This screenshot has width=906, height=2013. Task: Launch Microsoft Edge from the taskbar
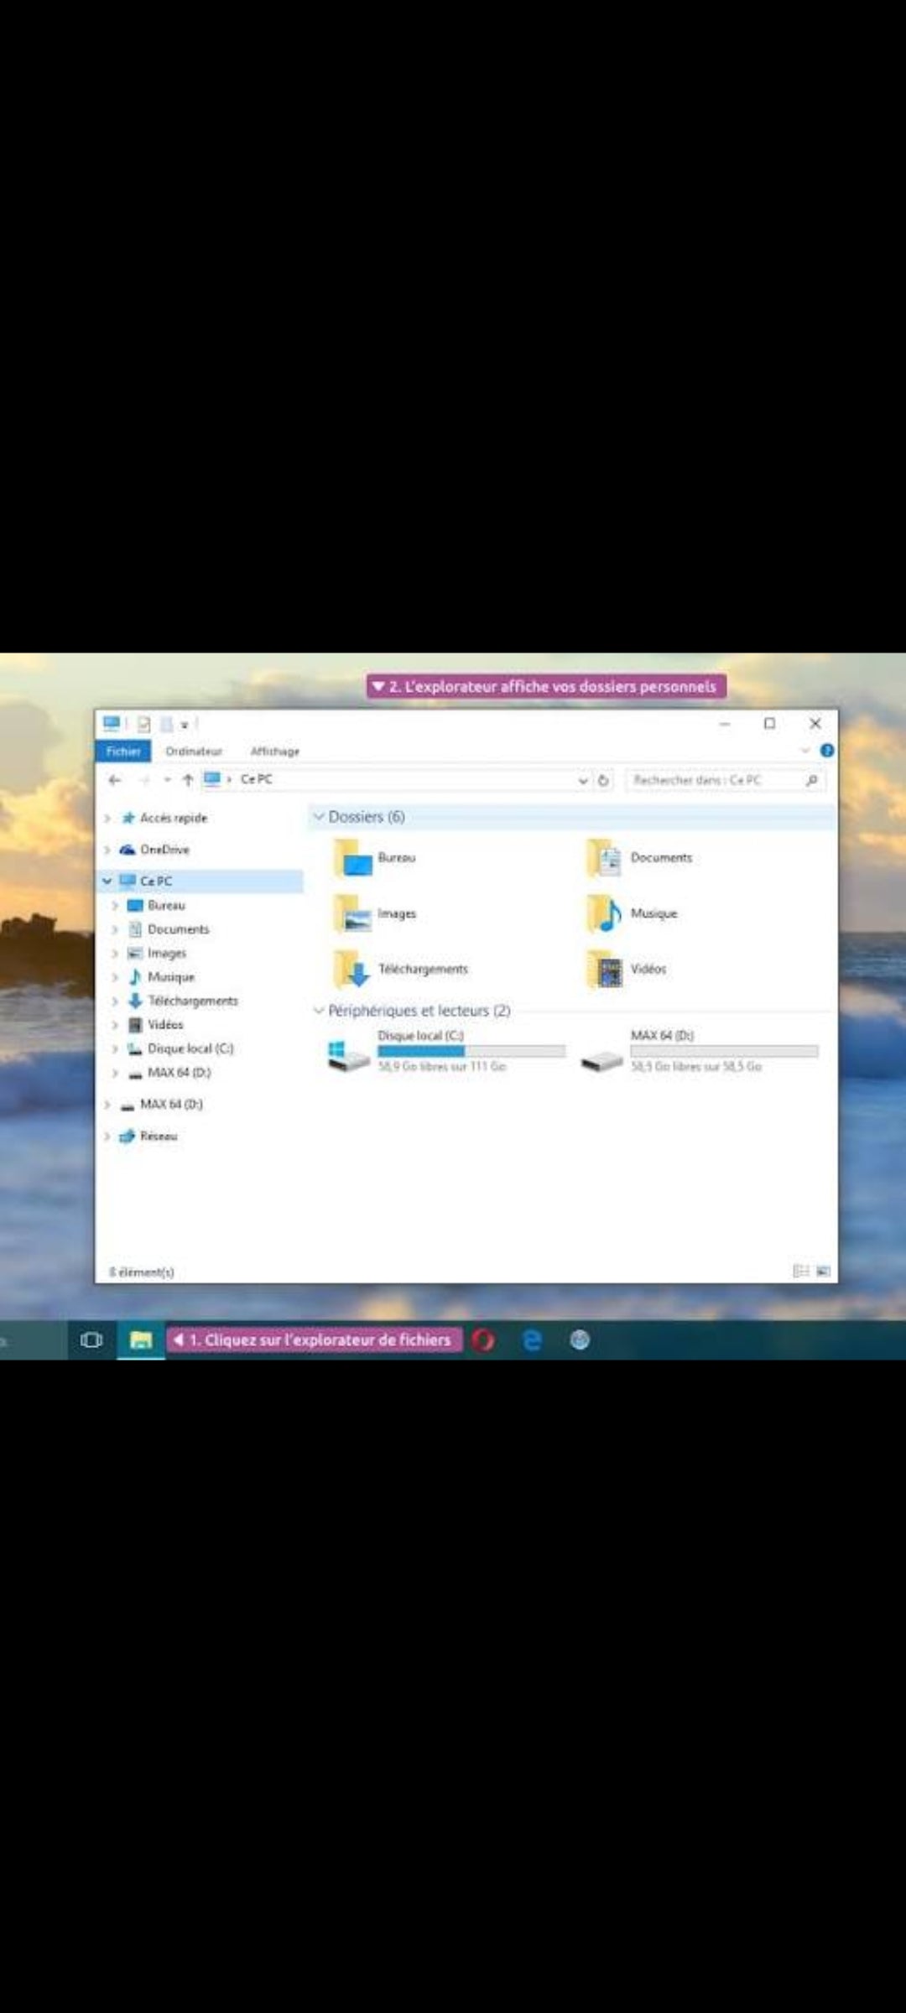532,1340
